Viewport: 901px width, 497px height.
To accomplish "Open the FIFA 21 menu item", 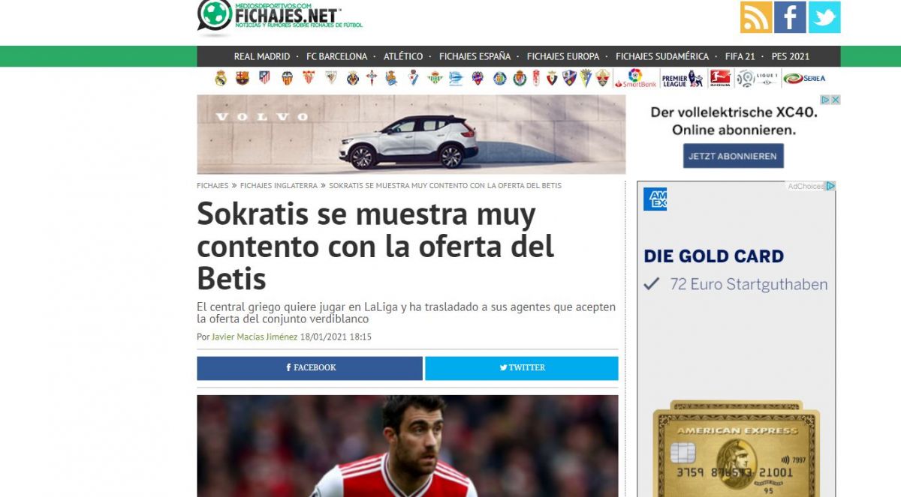I will [740, 56].
